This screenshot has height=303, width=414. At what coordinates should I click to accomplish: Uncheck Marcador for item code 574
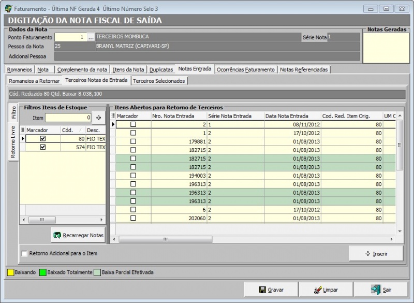pos(42,147)
